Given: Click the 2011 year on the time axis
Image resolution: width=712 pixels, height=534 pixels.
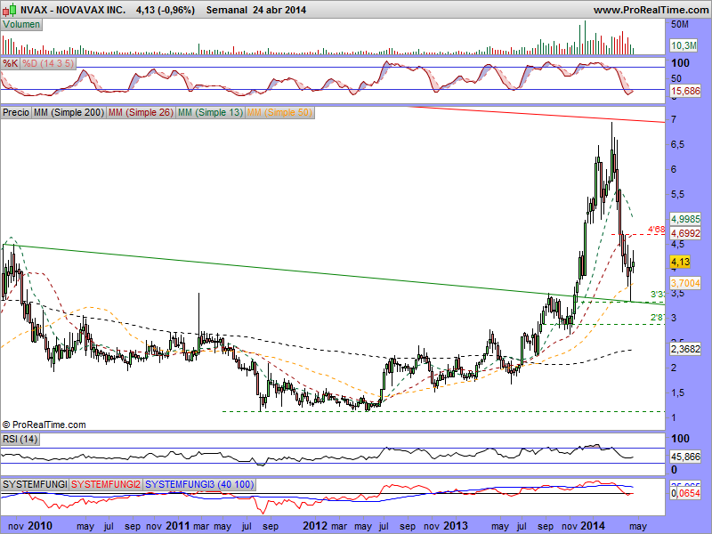Looking at the screenshot, I should click(x=177, y=526).
